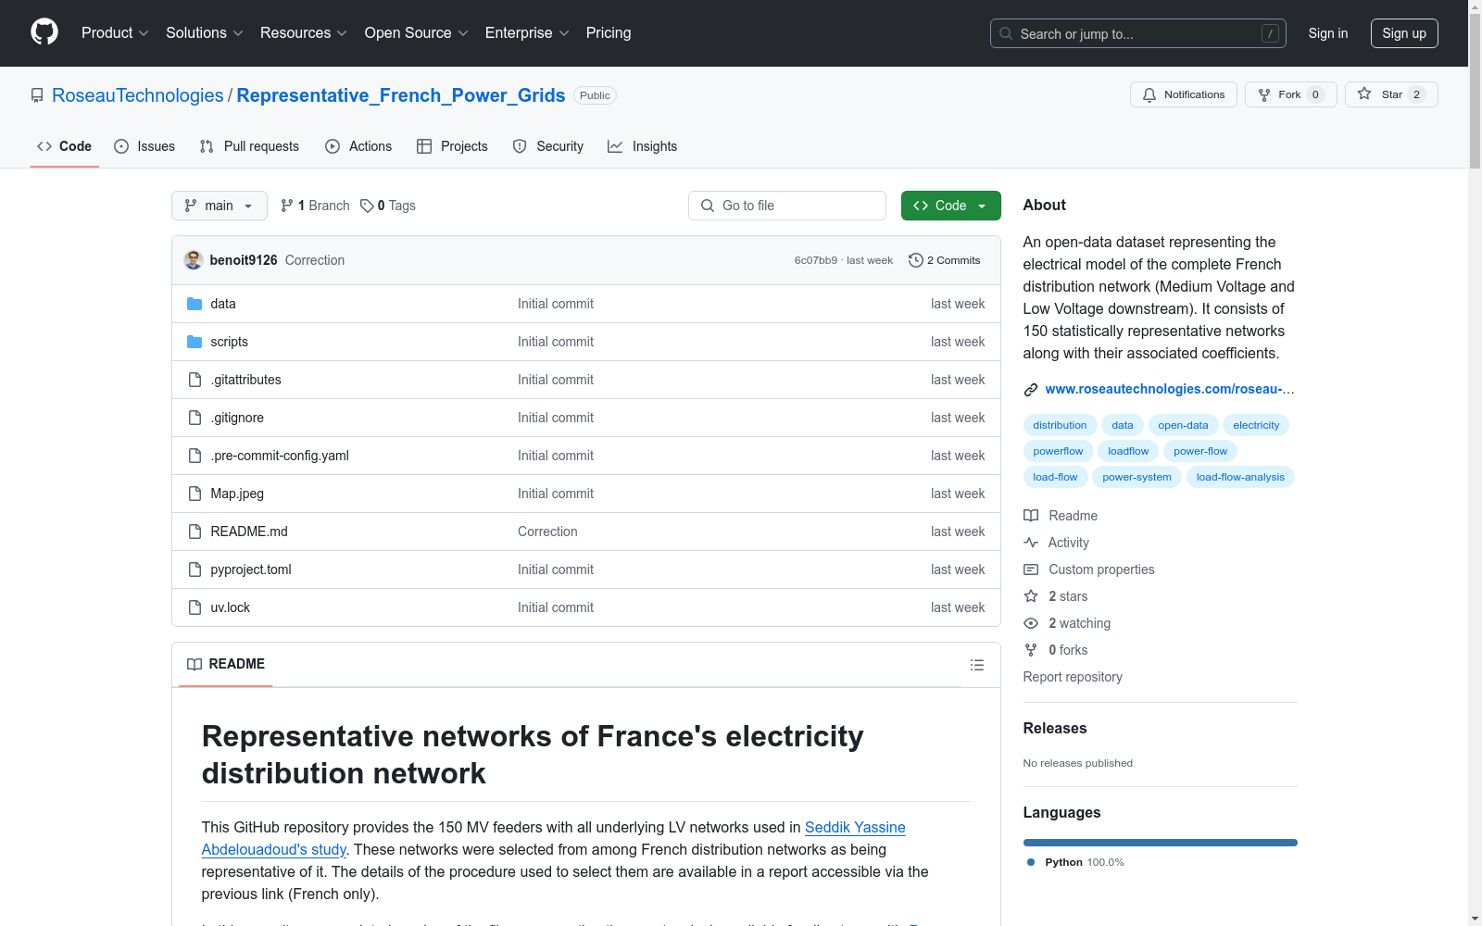This screenshot has width=1482, height=926.
Task: Click the pulse icon next to Activity
Action: tap(1031, 543)
